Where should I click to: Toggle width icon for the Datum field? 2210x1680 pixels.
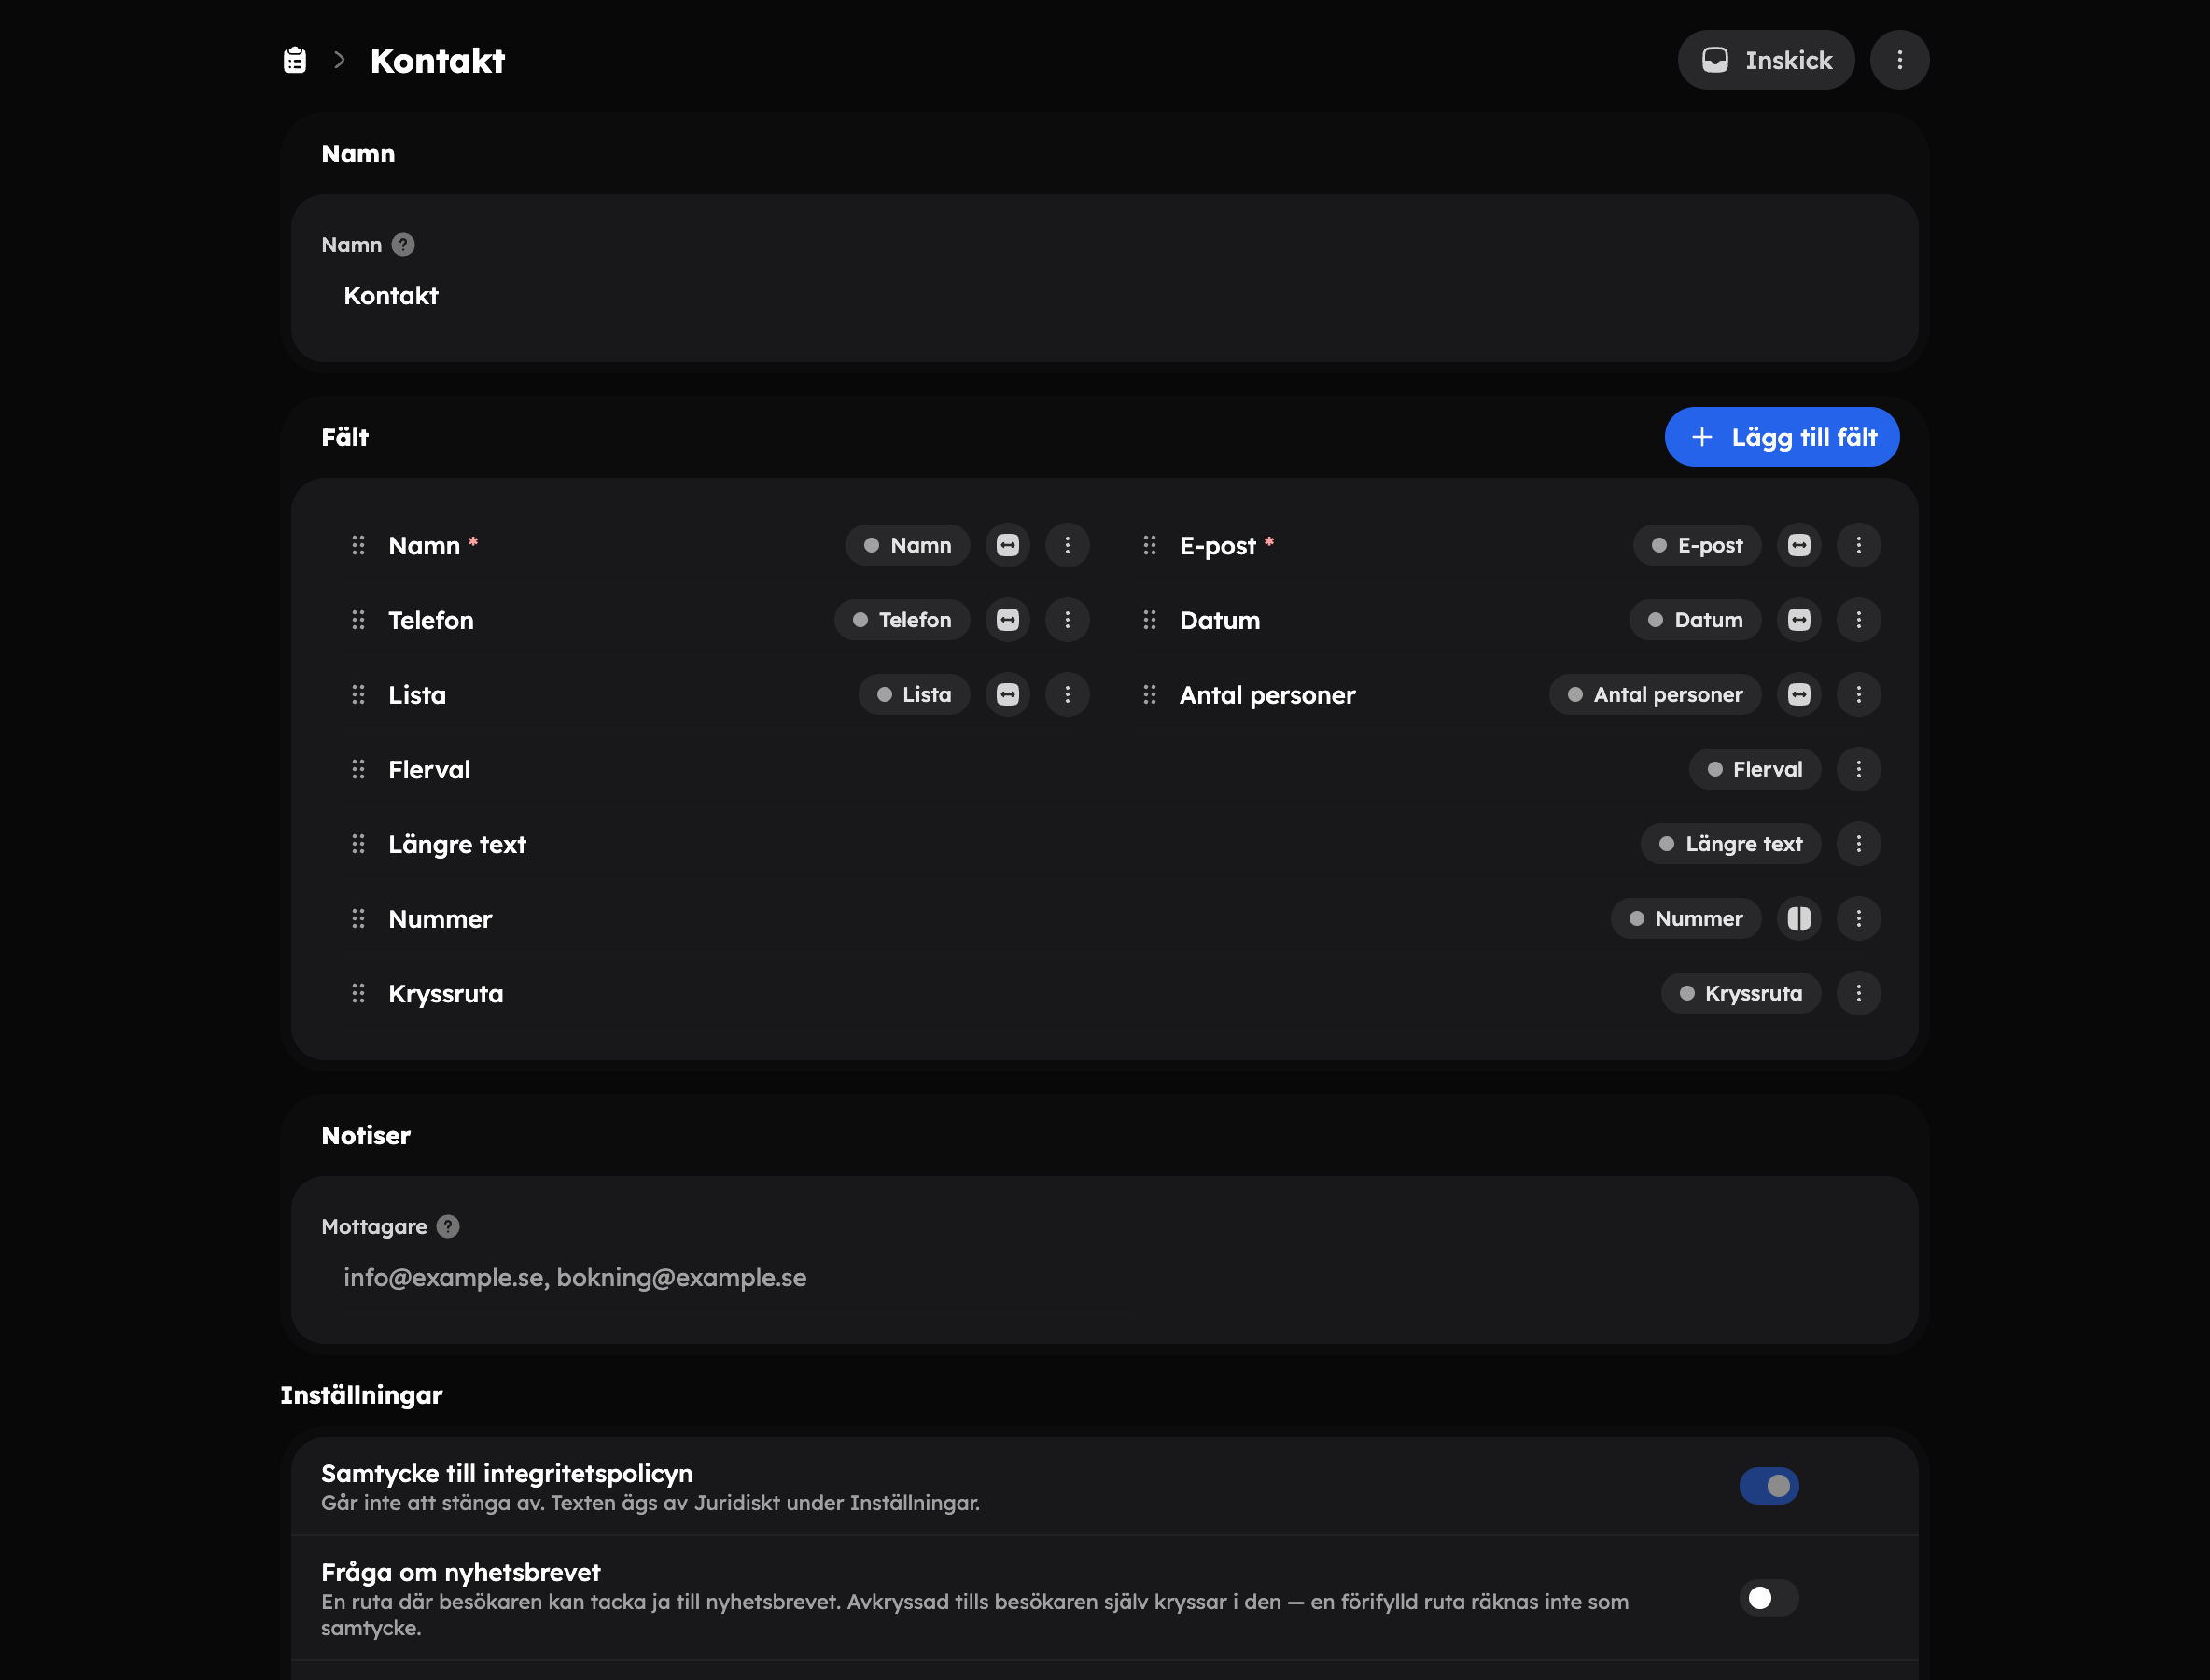coord(1799,620)
